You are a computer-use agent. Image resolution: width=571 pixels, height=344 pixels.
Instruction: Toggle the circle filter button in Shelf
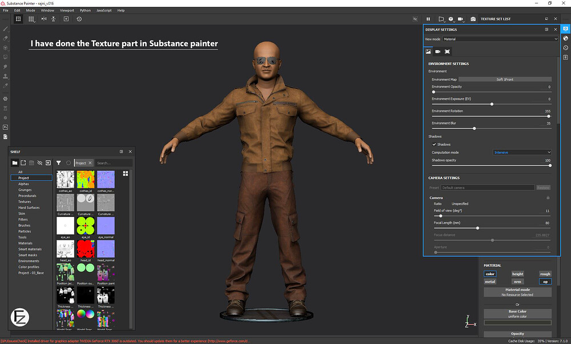point(68,163)
